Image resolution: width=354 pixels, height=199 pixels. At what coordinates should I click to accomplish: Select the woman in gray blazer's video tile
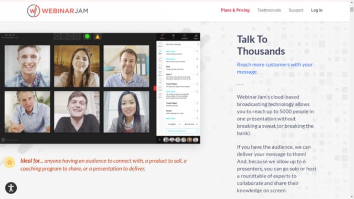[126, 112]
